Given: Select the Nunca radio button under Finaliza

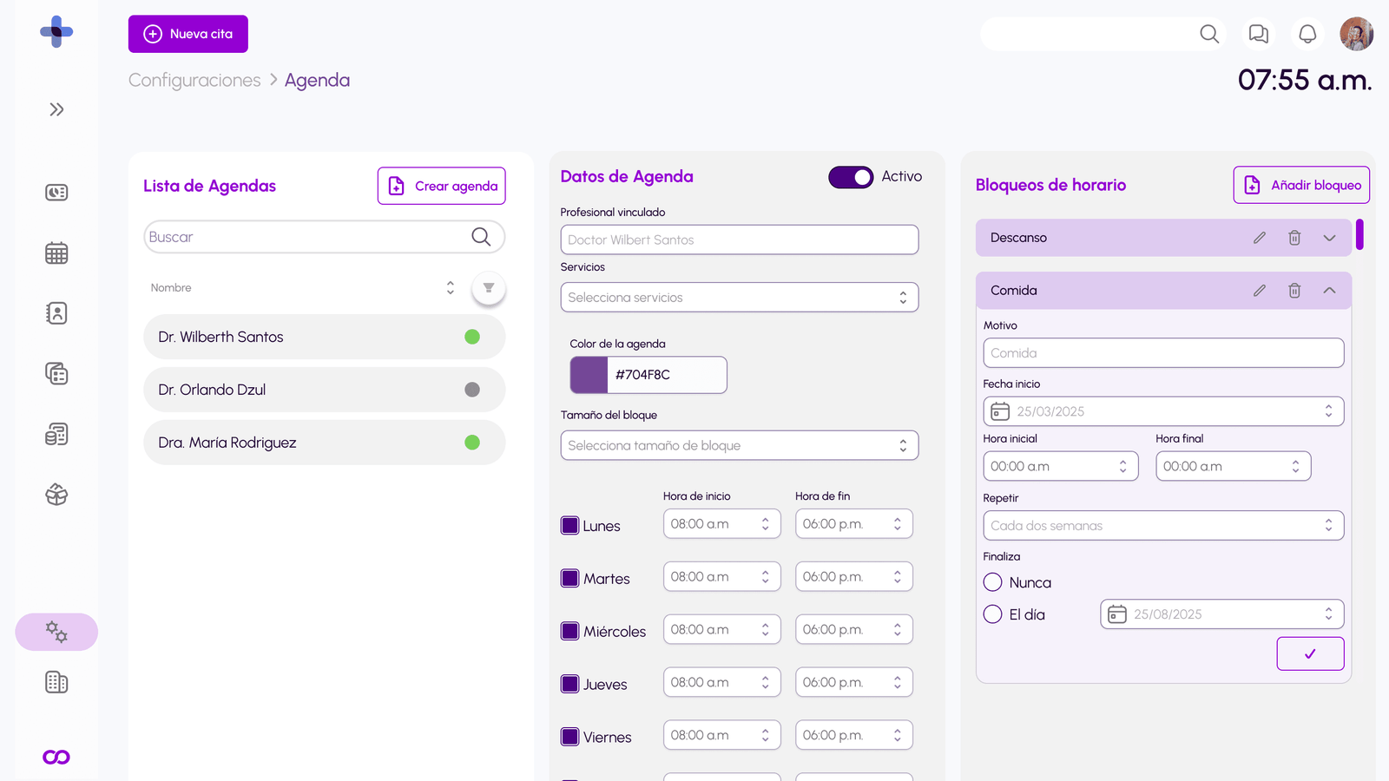Looking at the screenshot, I should coord(992,582).
